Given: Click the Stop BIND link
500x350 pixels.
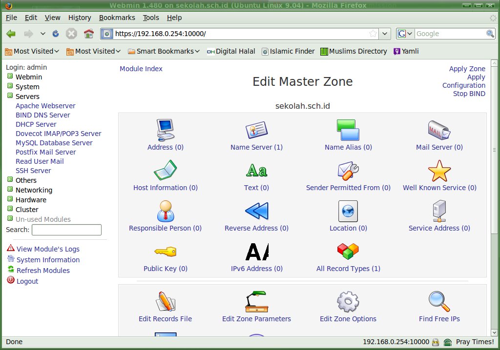Looking at the screenshot, I should 469,94.
